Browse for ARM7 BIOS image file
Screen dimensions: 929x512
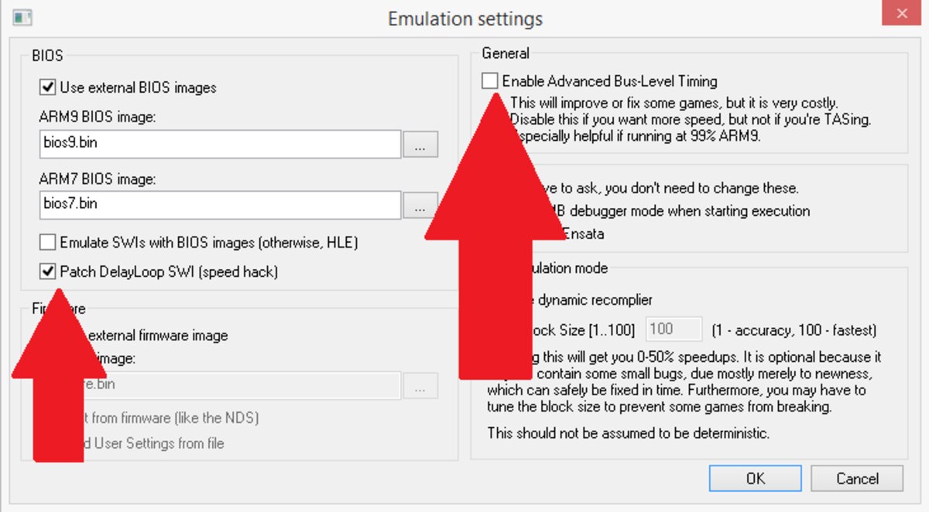(x=420, y=205)
